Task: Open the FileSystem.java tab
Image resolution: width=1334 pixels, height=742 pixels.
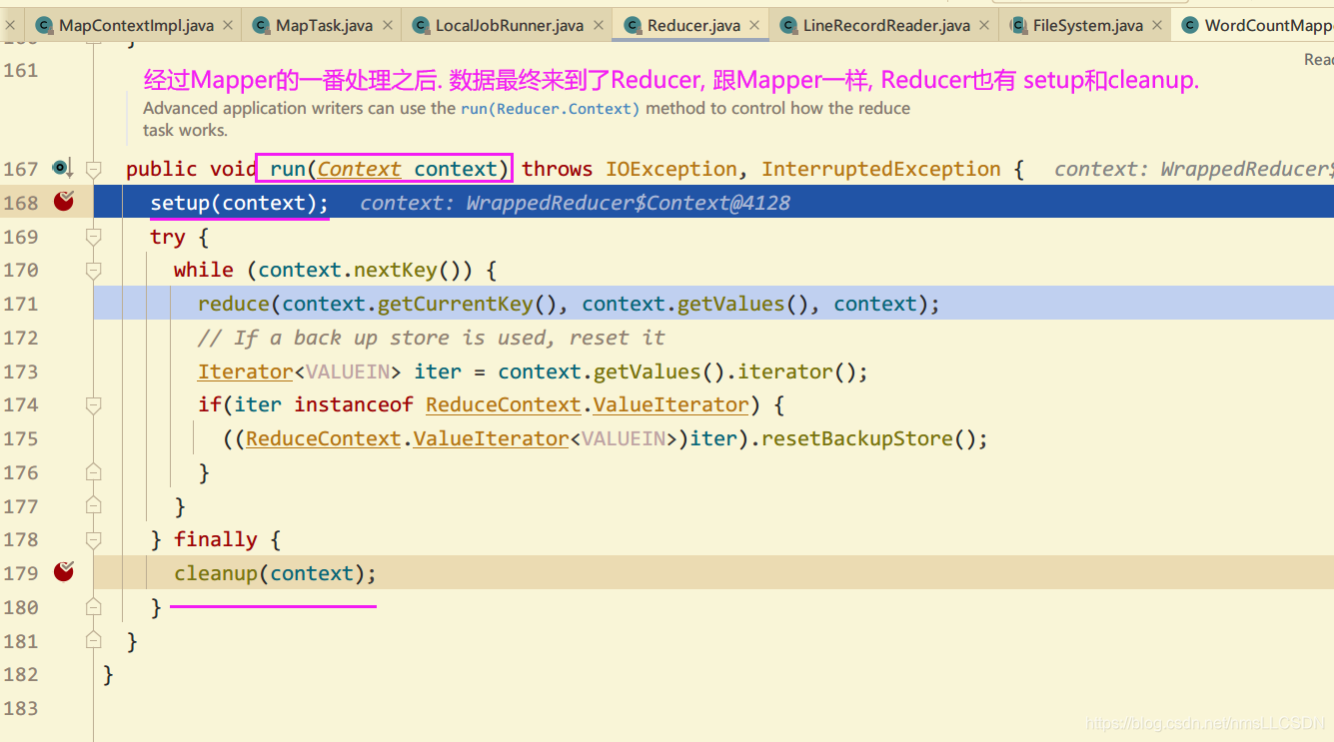Action: coord(1088,25)
